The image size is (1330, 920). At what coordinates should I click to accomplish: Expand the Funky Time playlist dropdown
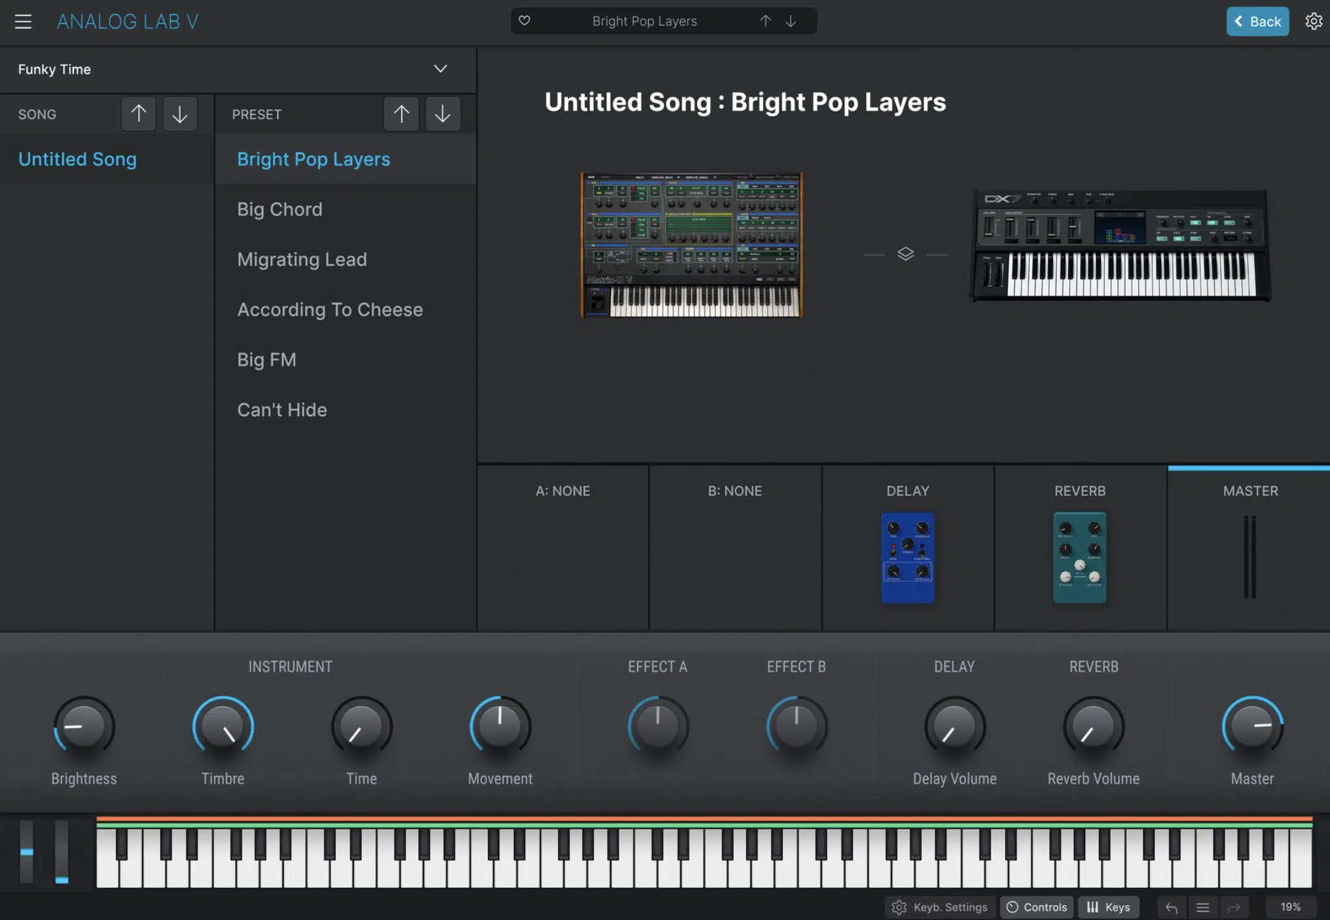pos(440,69)
